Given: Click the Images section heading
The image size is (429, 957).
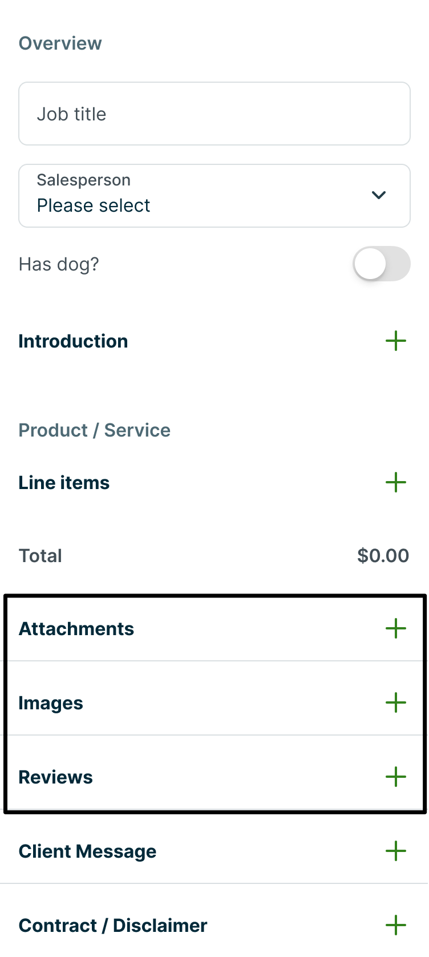Looking at the screenshot, I should [51, 703].
